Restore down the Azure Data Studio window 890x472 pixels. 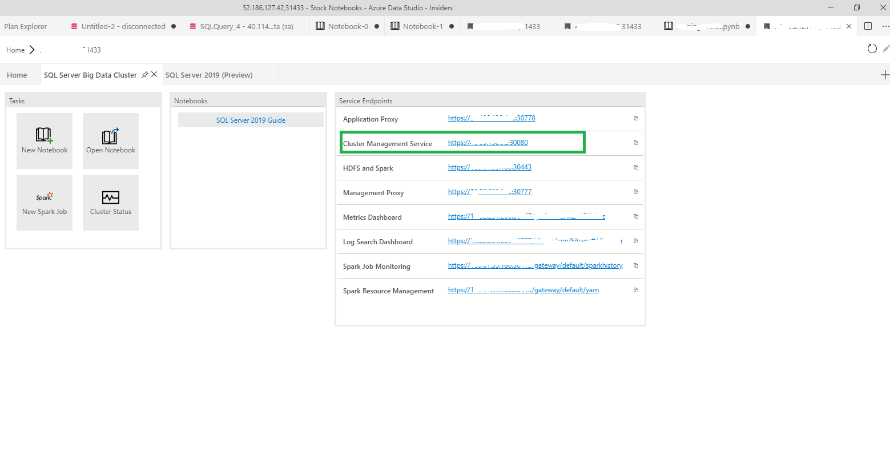857,7
